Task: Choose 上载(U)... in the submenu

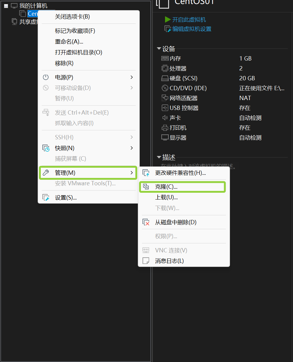Action: [x=166, y=197]
